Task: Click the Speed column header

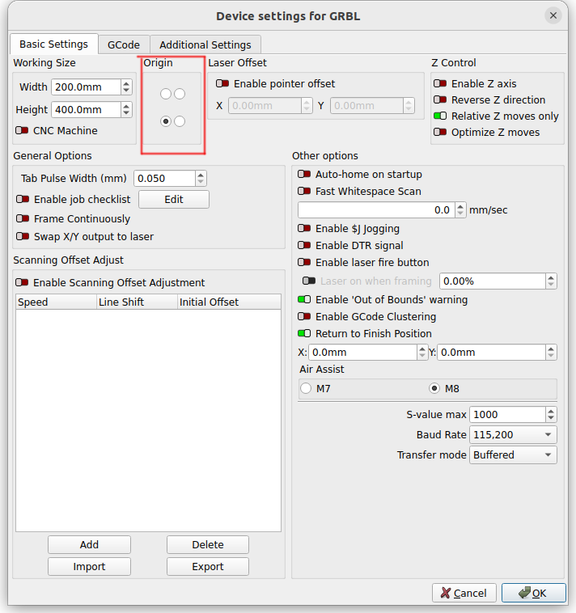Action: coord(57,302)
